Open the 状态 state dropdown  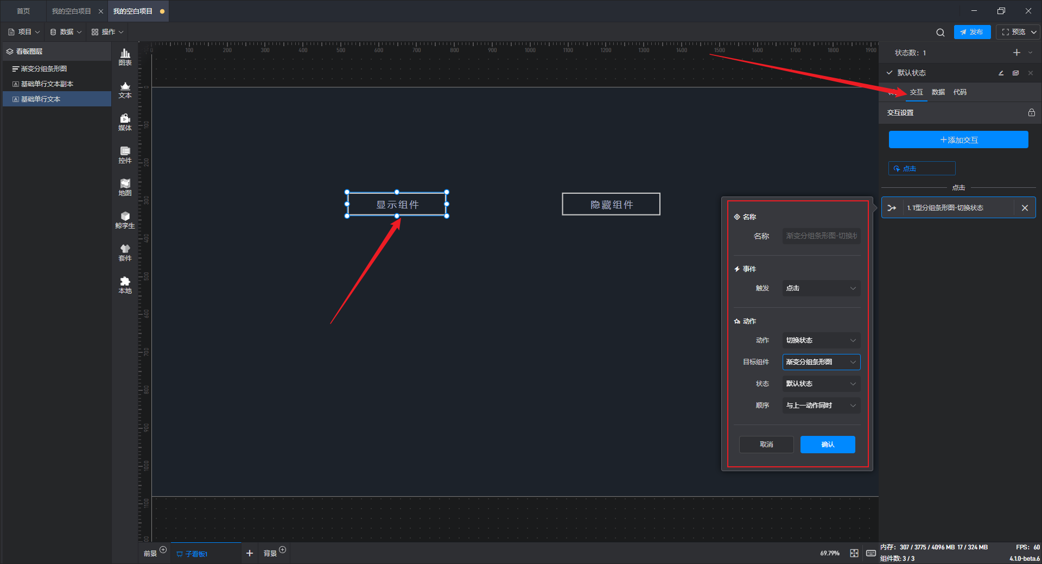(x=821, y=384)
